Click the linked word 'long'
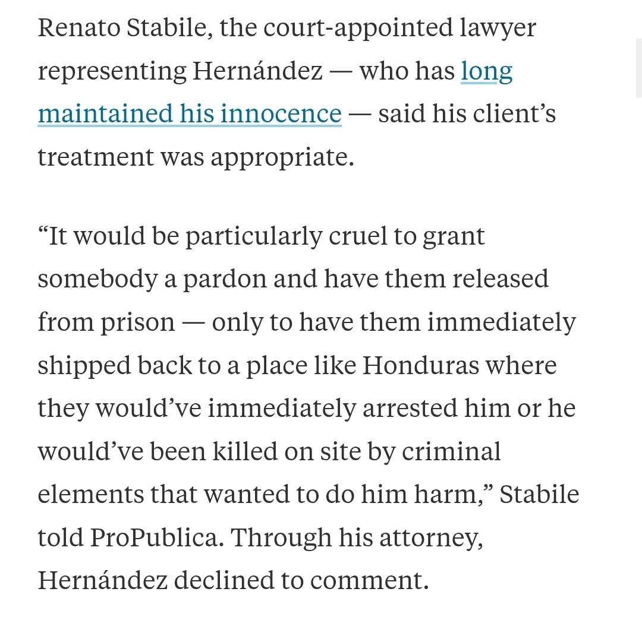This screenshot has height=639, width=642. pyautogui.click(x=486, y=71)
